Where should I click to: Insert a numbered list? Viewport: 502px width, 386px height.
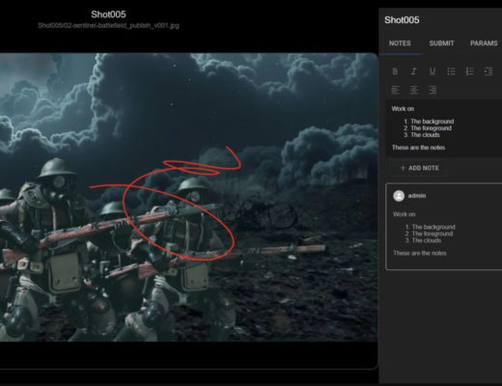tap(470, 71)
